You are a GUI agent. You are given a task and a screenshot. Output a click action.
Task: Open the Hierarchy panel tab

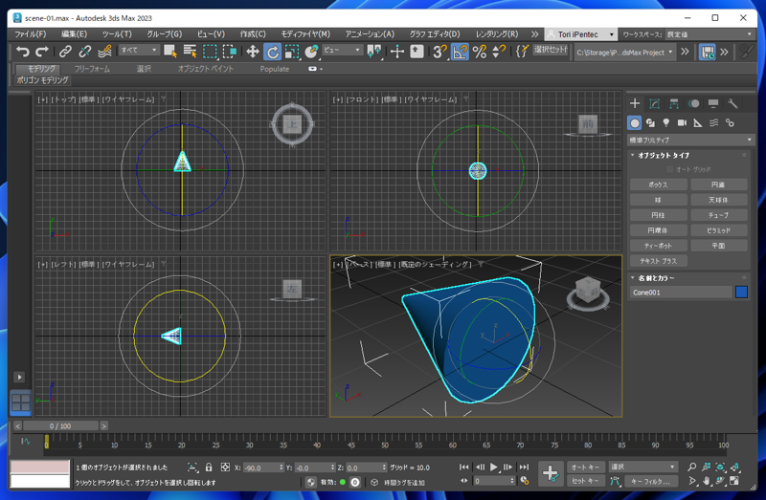(674, 103)
